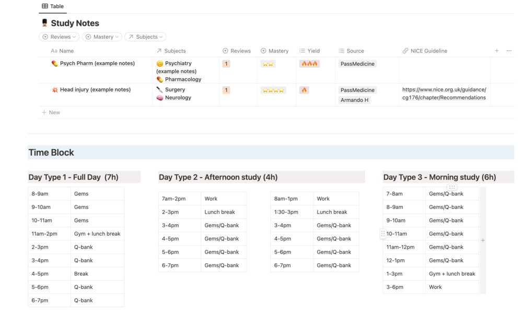
Task: Open the table's three-dot options menu
Action: [x=509, y=51]
